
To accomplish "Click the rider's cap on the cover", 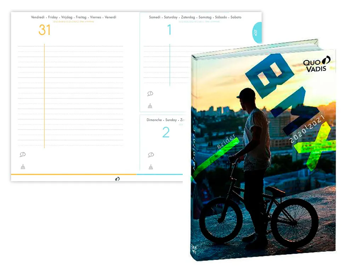I will (x=246, y=94).
